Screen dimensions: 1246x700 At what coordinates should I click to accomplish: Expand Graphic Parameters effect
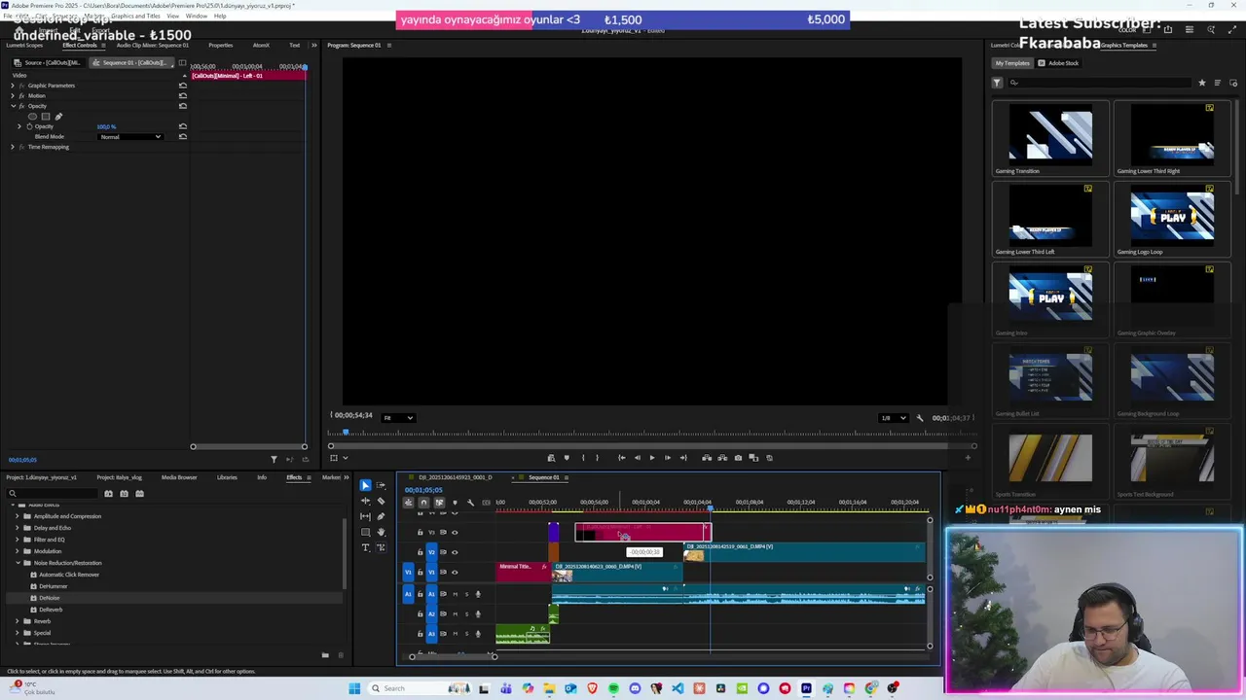pos(13,86)
